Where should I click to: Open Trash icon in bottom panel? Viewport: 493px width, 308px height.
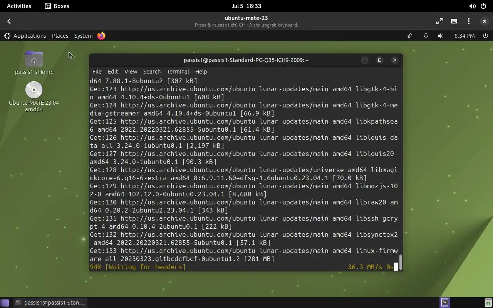pos(488,303)
